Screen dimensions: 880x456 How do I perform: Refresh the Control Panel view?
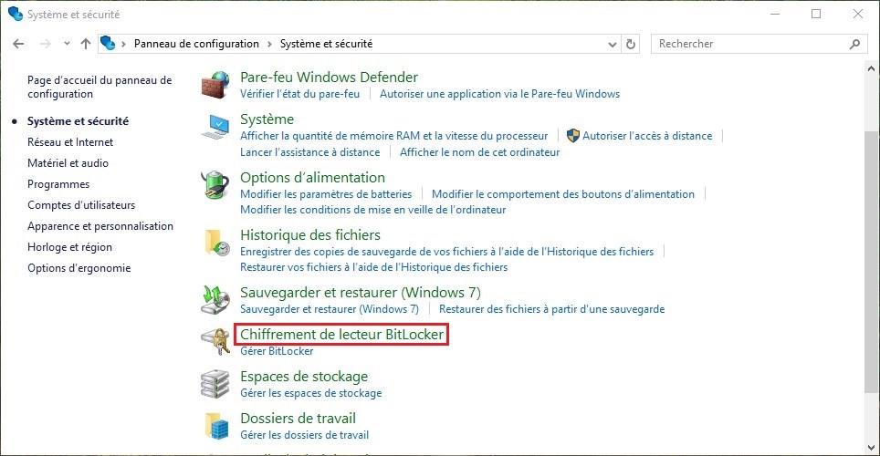point(630,44)
